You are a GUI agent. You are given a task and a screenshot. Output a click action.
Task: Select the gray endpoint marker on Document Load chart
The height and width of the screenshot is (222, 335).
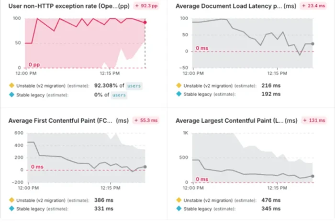pos(313,43)
